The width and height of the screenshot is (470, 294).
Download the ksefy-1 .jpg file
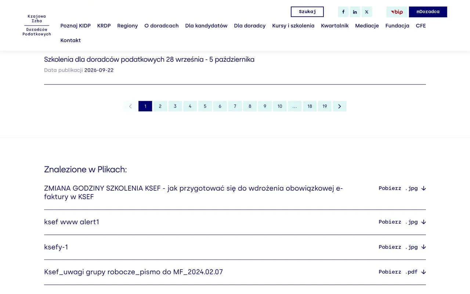click(402, 247)
